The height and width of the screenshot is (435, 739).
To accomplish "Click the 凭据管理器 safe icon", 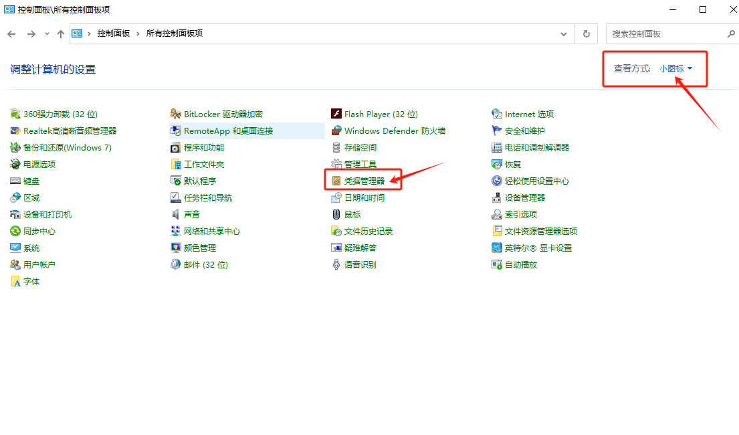I will tap(336, 181).
